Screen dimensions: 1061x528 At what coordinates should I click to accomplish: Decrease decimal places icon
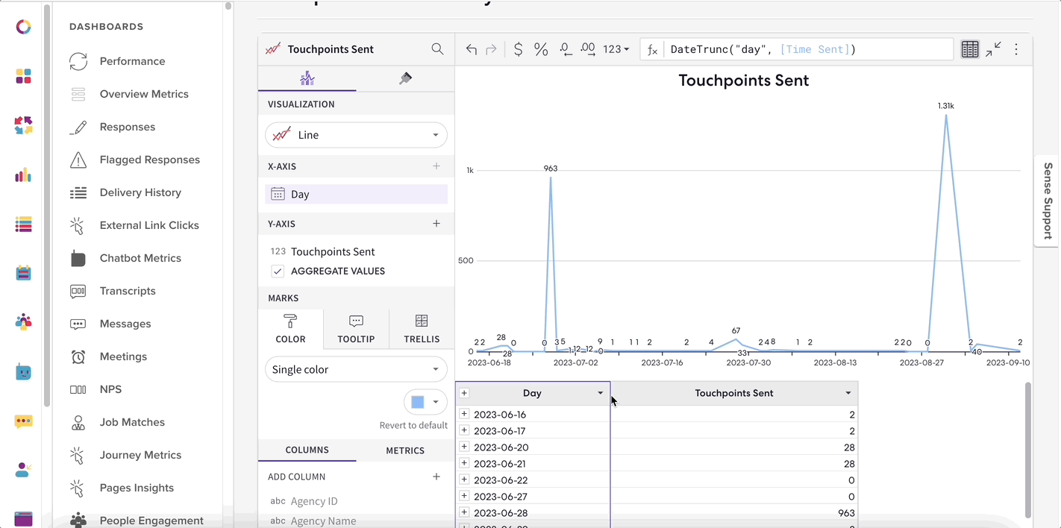pyautogui.click(x=565, y=49)
